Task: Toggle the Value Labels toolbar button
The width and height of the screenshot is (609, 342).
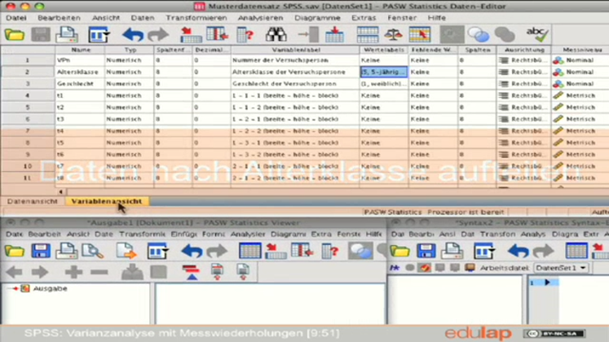Action: (451, 35)
